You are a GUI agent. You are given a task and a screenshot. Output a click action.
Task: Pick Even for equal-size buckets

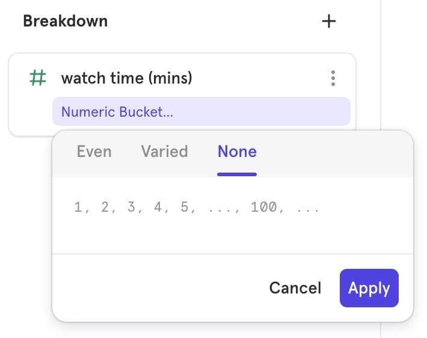point(94,151)
